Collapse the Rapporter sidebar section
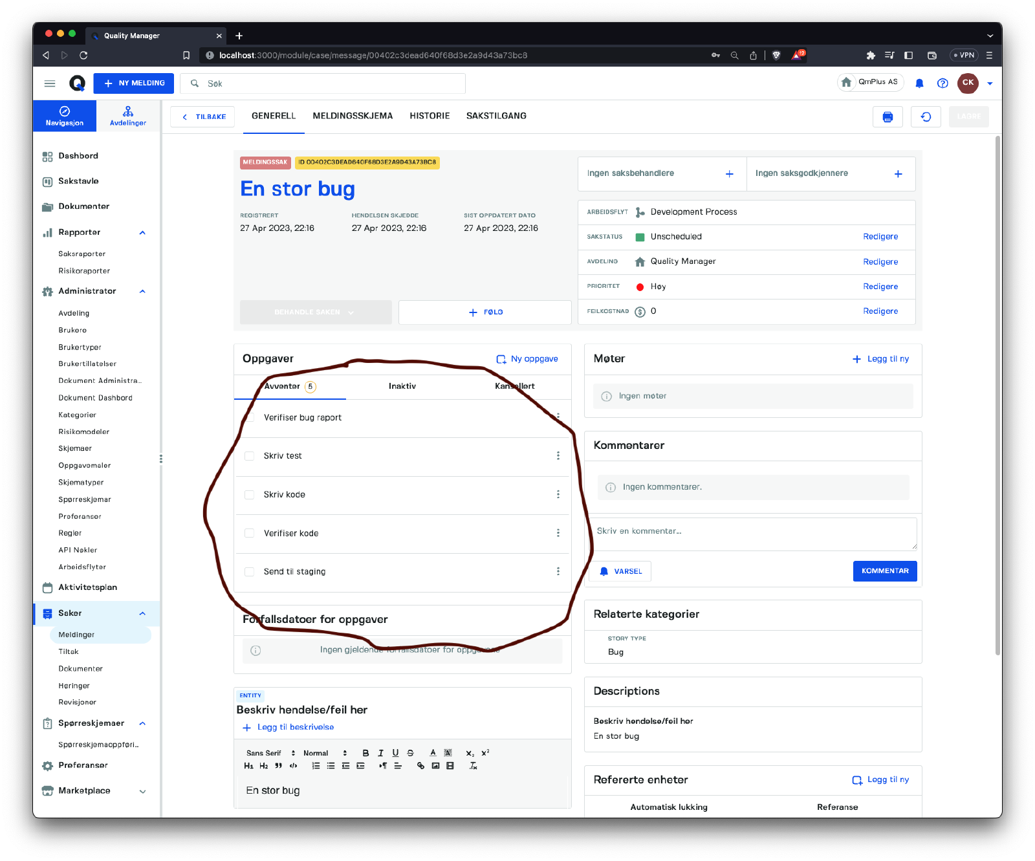The height and width of the screenshot is (861, 1035). tap(142, 233)
